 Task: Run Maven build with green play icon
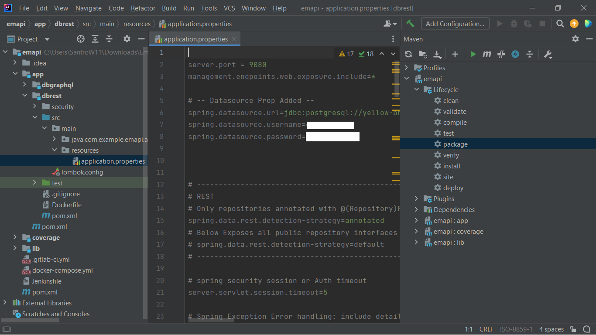[x=473, y=54]
